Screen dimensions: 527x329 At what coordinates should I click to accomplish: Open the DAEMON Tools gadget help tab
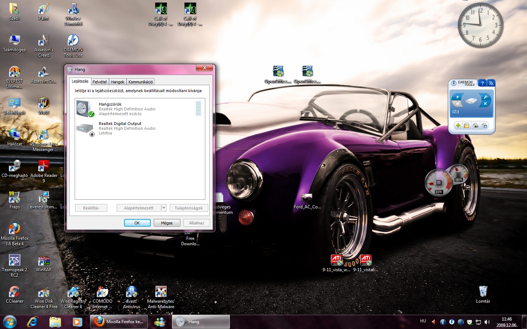click(482, 83)
